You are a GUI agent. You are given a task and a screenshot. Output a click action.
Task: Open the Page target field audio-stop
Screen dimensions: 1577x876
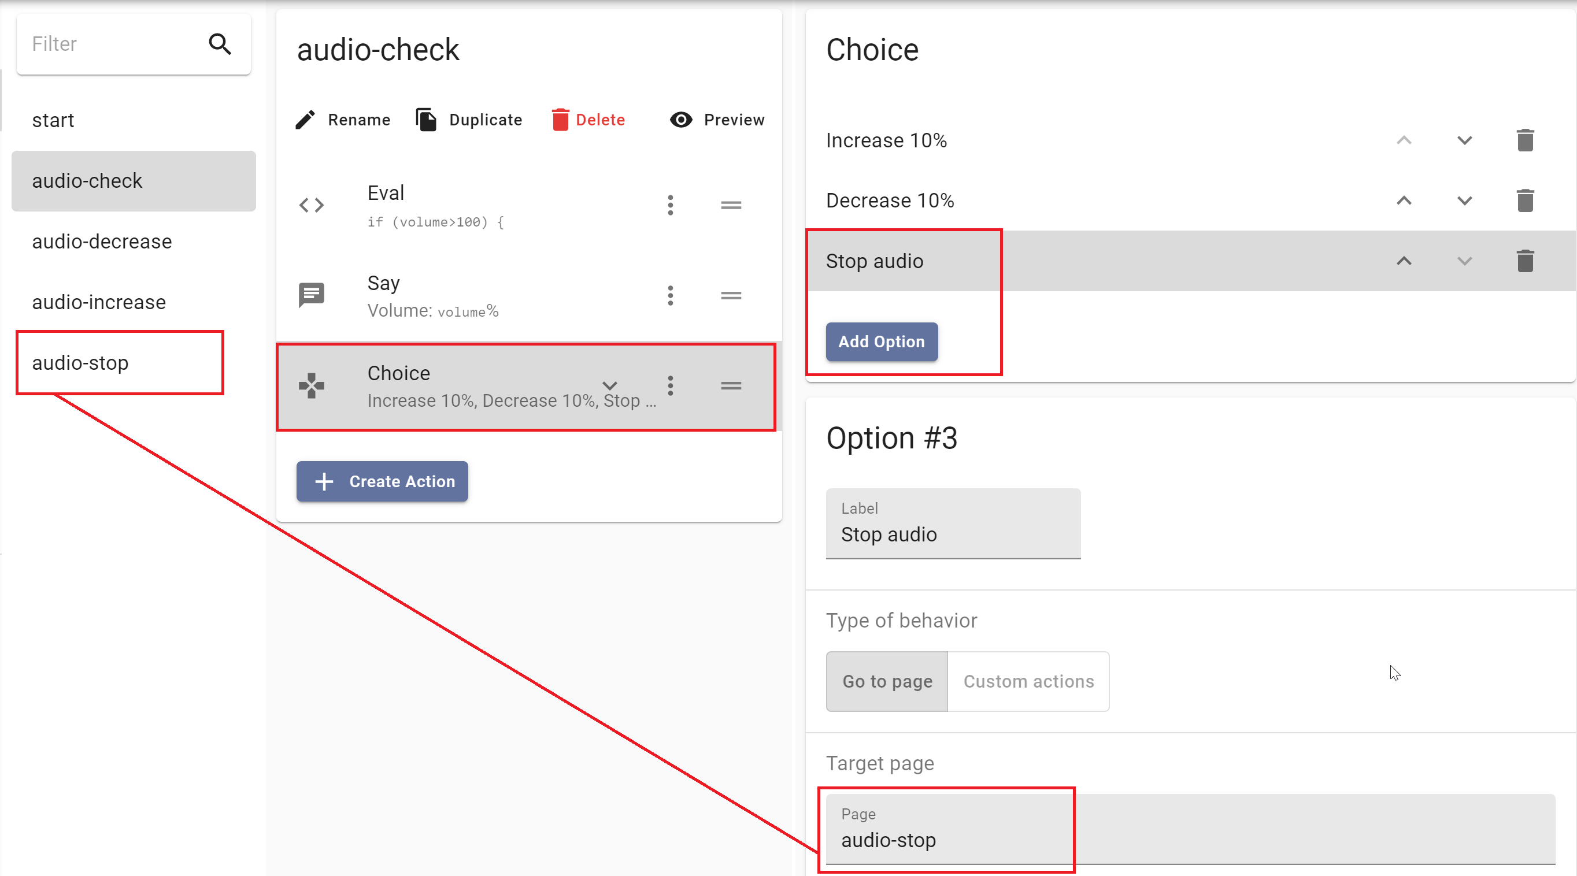tap(1190, 830)
